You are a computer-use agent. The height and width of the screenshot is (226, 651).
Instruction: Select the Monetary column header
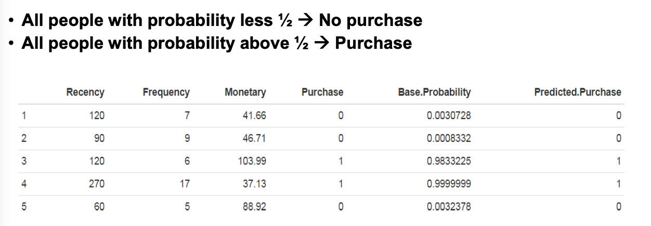pos(245,92)
